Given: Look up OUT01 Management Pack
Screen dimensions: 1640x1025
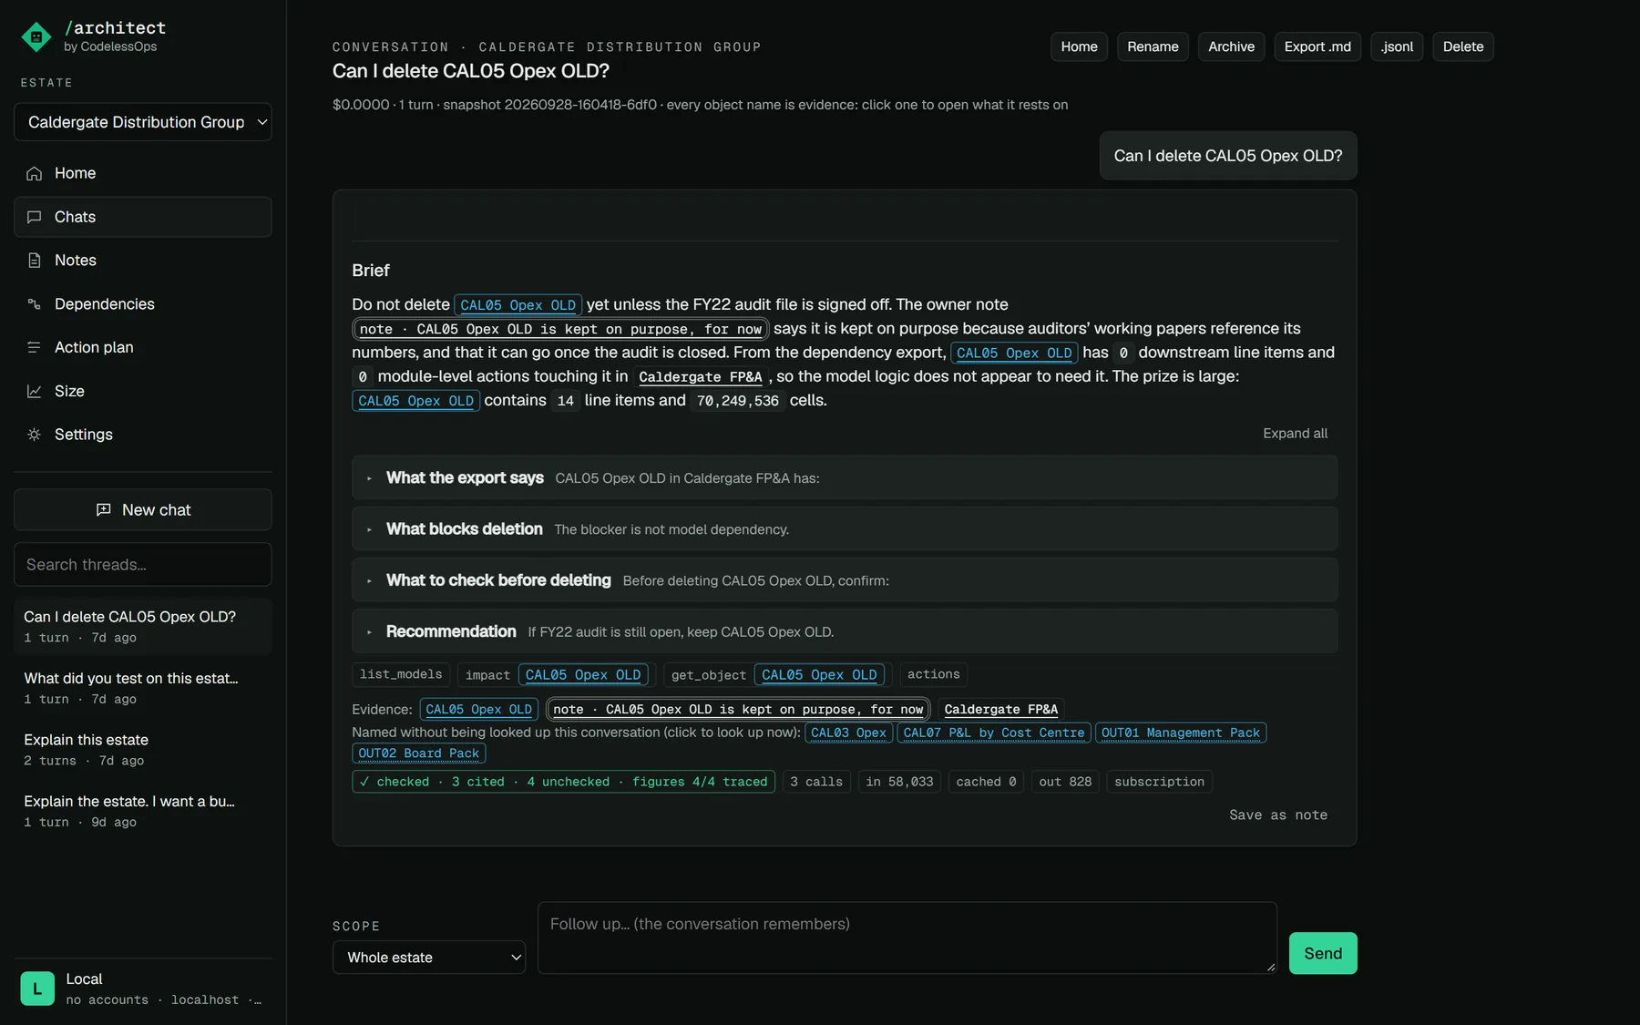Looking at the screenshot, I should click(1181, 733).
